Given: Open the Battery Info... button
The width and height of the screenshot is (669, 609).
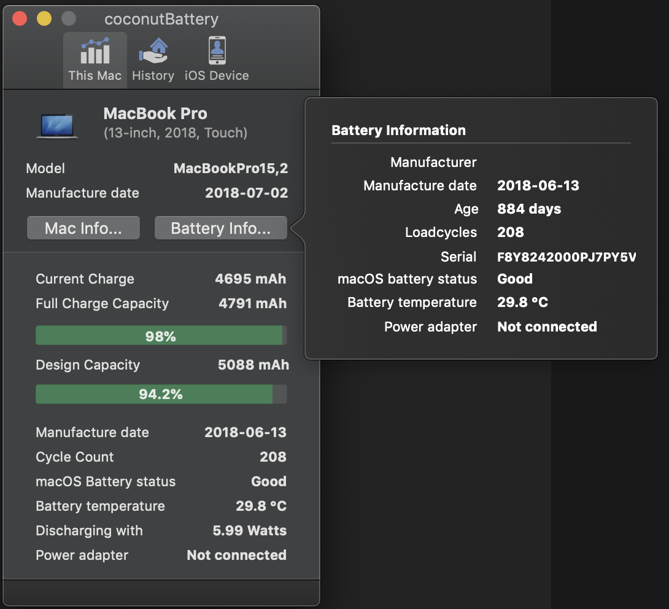Looking at the screenshot, I should tap(220, 228).
